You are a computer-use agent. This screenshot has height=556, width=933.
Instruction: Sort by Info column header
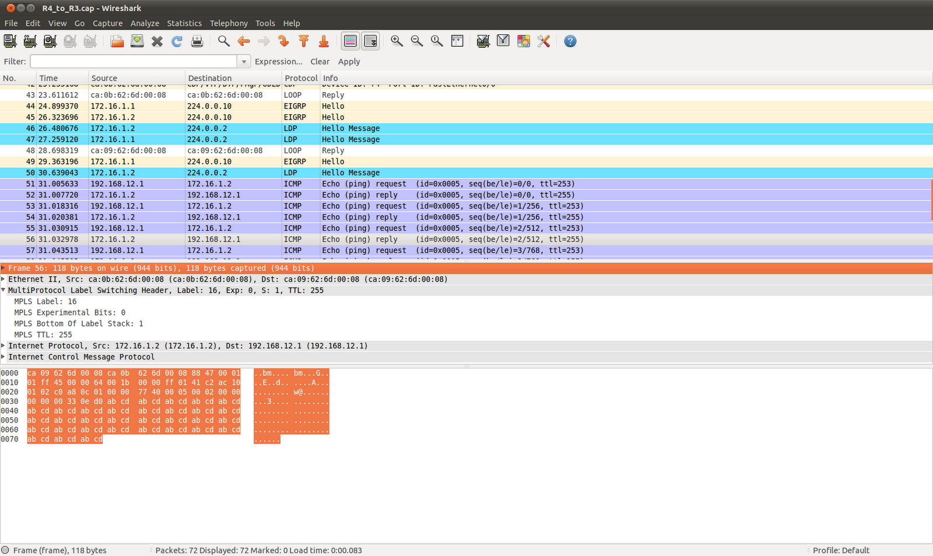(x=626, y=78)
